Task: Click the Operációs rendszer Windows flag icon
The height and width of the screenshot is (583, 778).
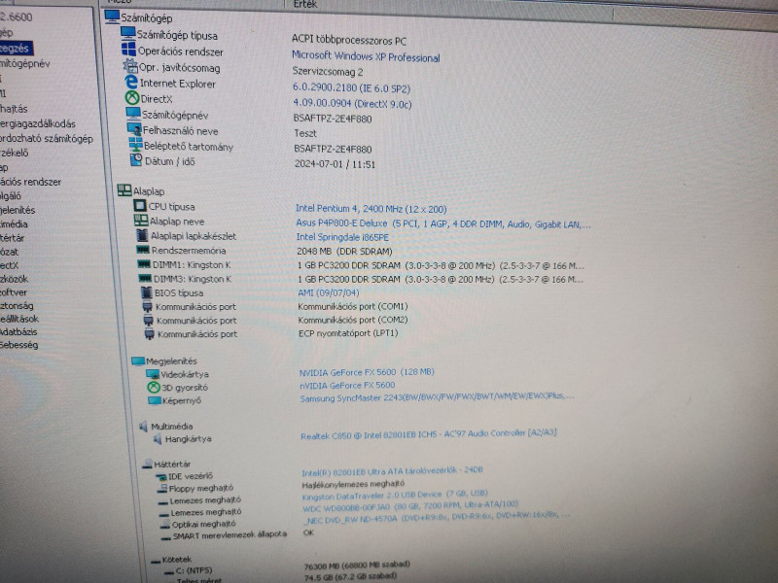Action: click(x=129, y=50)
